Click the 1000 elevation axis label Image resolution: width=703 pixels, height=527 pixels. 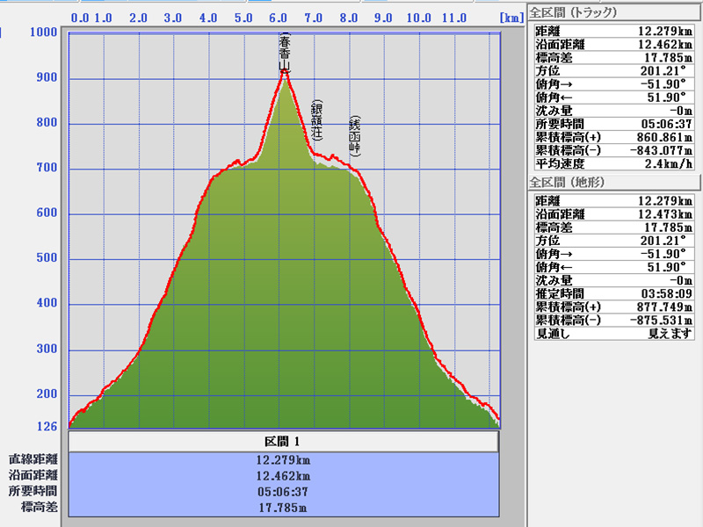click(x=43, y=32)
